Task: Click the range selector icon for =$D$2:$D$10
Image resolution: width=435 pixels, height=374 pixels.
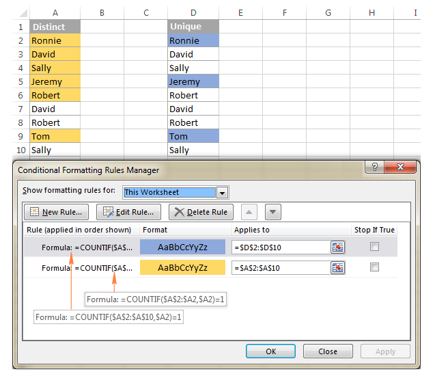Action: 337,247
